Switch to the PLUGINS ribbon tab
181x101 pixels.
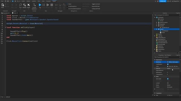point(48,1)
